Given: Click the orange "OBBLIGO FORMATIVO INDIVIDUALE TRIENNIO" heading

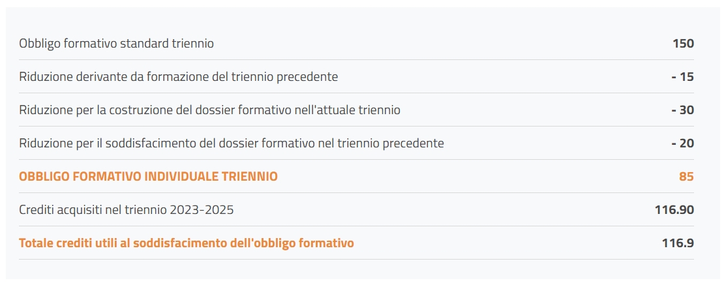Looking at the screenshot, I should coord(148,177).
